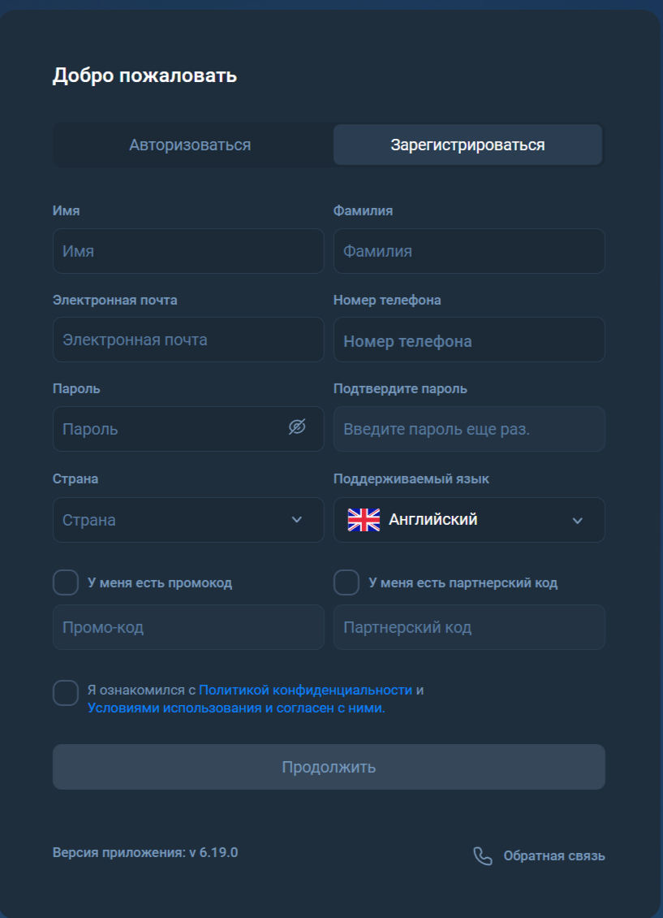This screenshot has height=918, width=663.
Task: Open the Политикой конфиденциальности link
Action: coord(305,690)
